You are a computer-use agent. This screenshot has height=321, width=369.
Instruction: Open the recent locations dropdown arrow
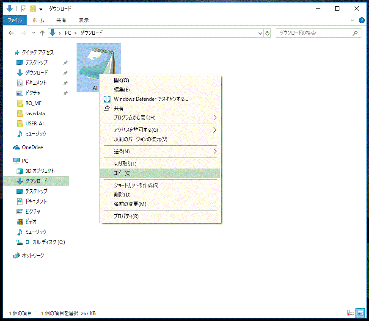pos(33,33)
